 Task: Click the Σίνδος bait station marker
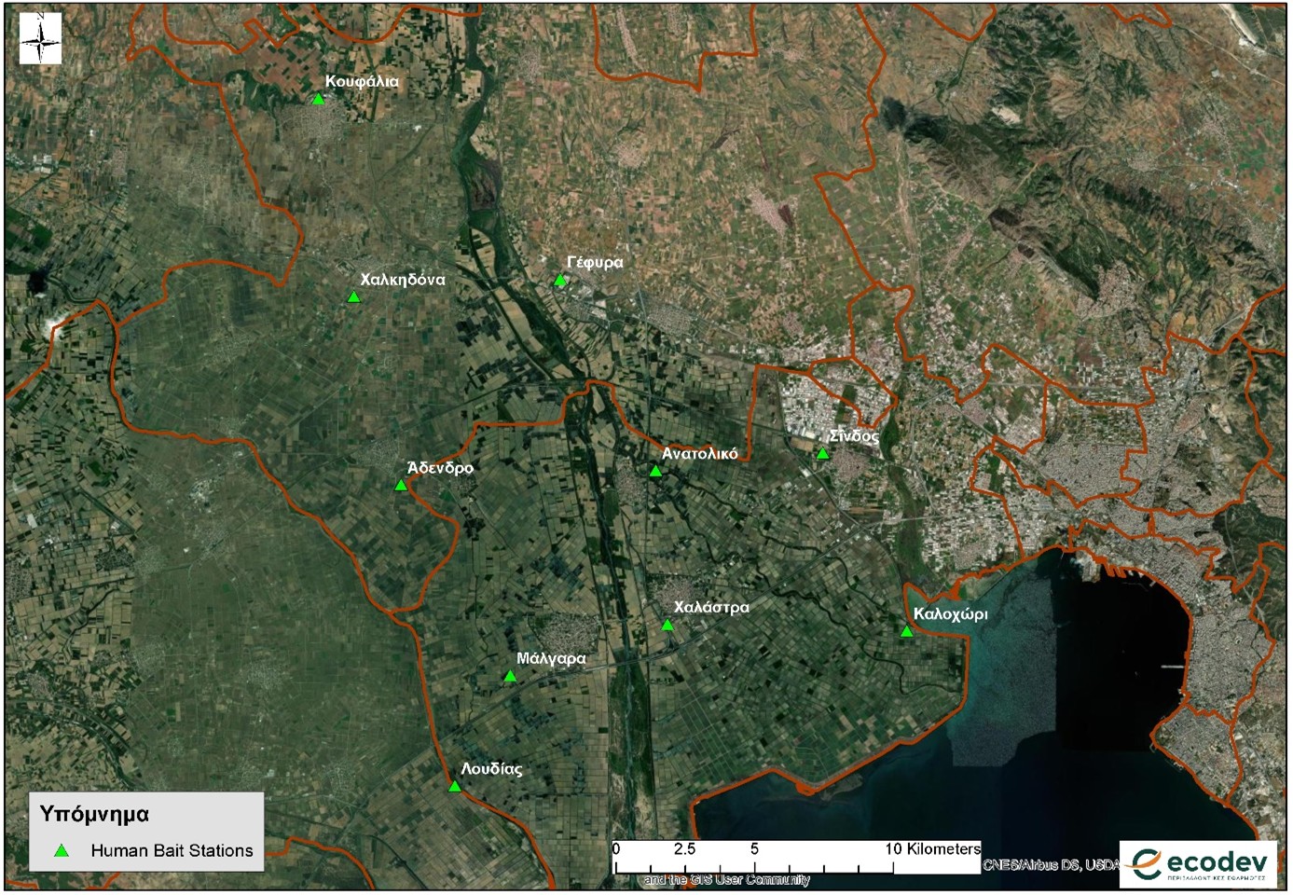[822, 454]
